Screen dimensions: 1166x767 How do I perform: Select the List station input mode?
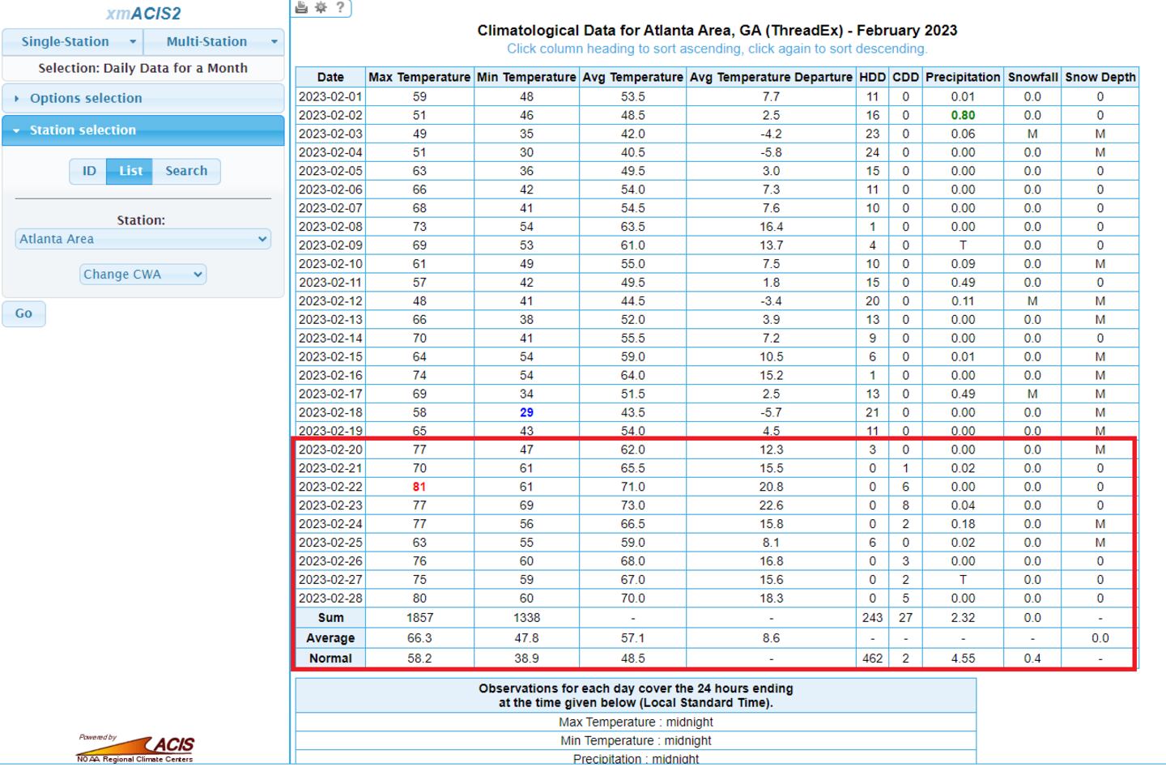coord(130,171)
